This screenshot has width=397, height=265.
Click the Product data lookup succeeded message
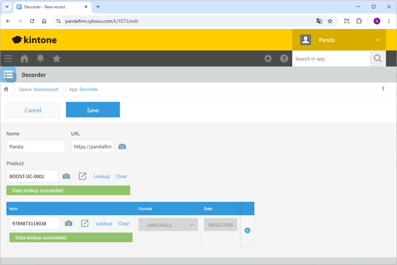point(68,190)
